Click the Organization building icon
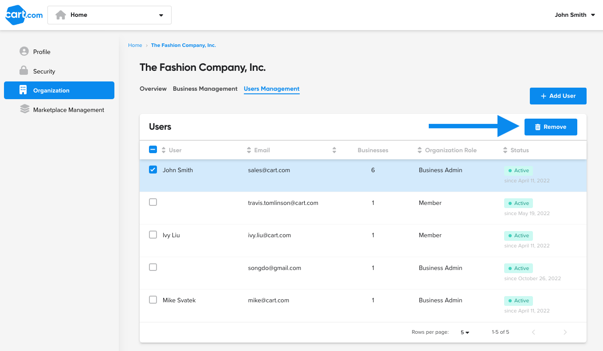 23,90
